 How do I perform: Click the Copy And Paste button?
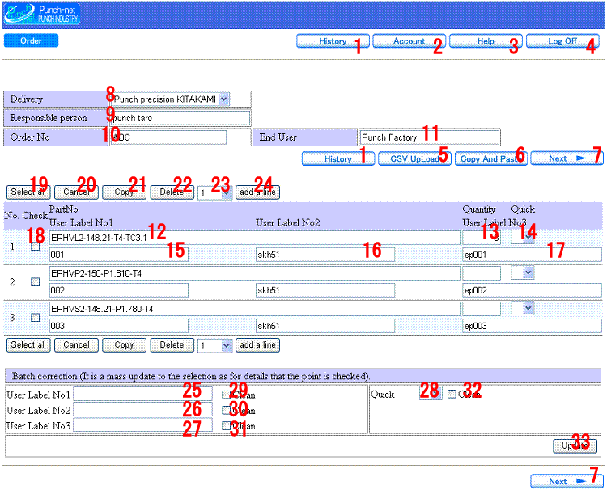click(x=491, y=158)
